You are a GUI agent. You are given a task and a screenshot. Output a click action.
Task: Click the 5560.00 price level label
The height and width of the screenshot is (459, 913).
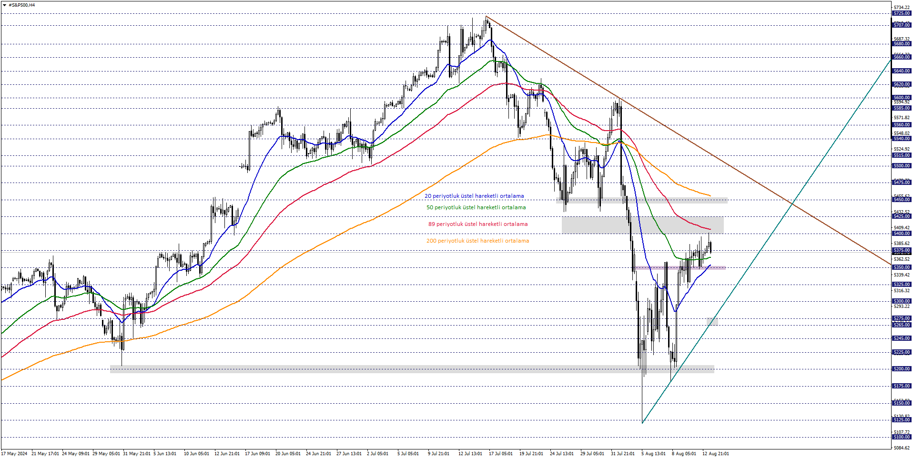tap(902, 125)
